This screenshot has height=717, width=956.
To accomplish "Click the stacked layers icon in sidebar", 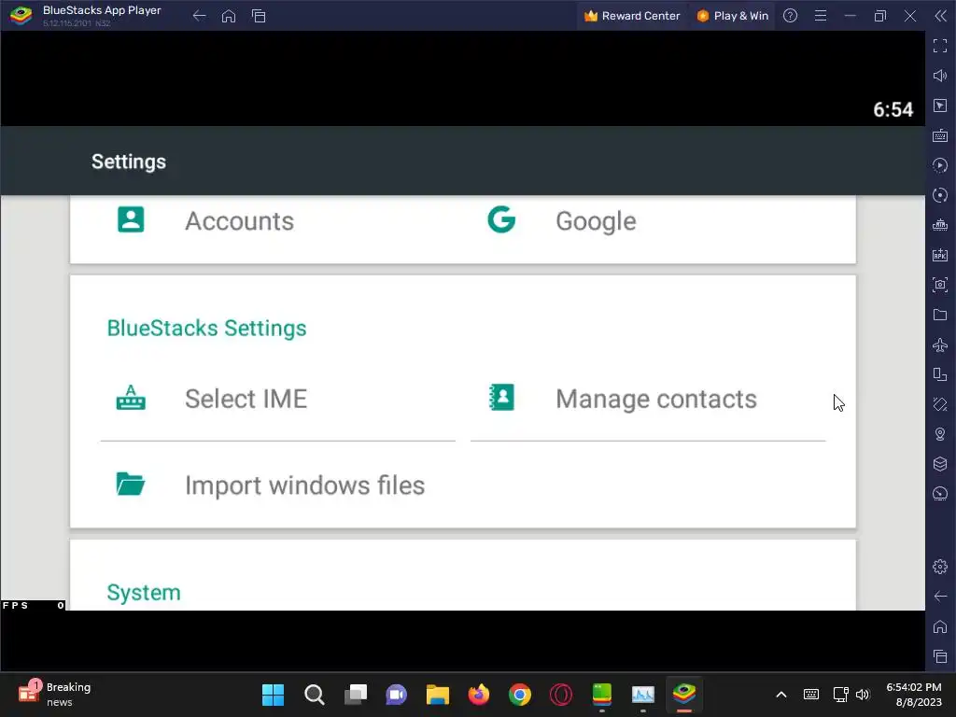I will point(940,464).
